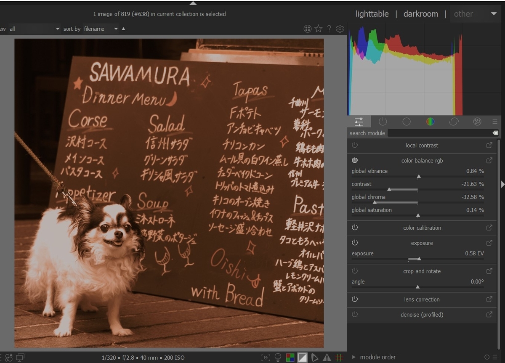Reverse sort order with arrow toggle

[x=123, y=29]
